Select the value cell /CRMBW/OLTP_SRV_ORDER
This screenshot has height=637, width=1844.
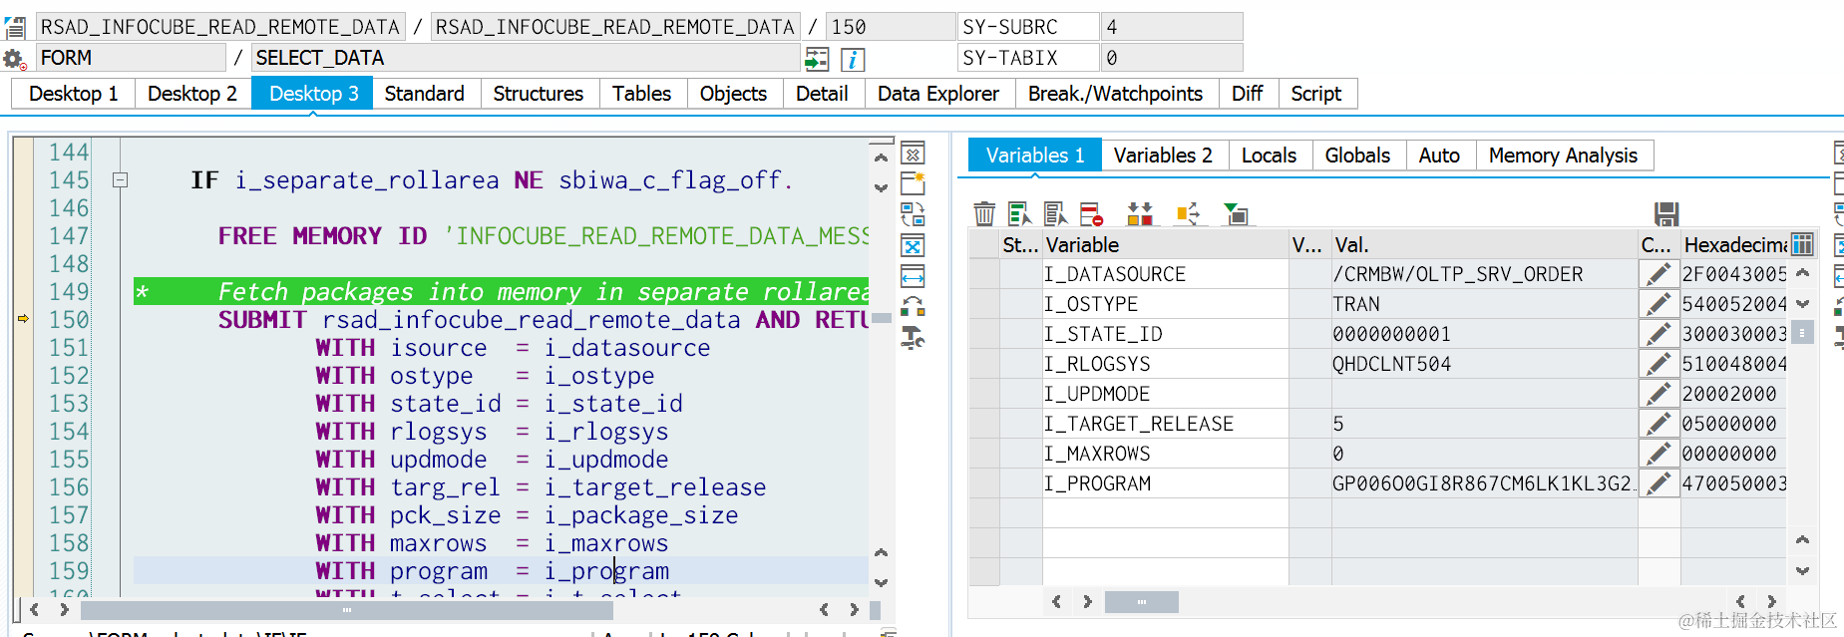pos(1483,274)
